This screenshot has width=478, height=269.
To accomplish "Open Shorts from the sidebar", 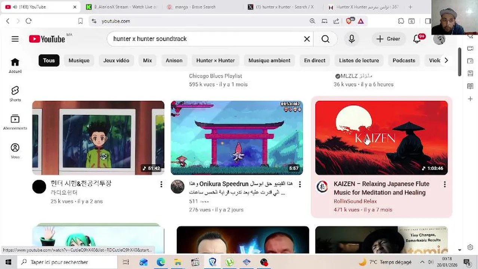I will pyautogui.click(x=15, y=94).
